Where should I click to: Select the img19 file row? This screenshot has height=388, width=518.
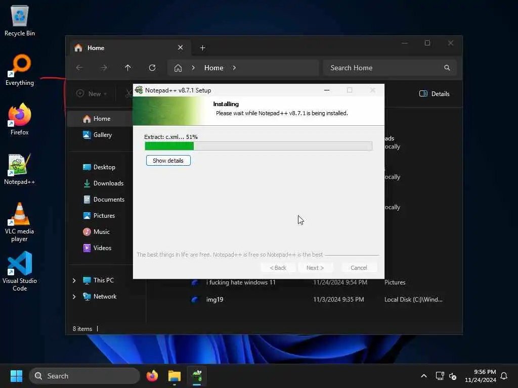pyautogui.click(x=317, y=300)
